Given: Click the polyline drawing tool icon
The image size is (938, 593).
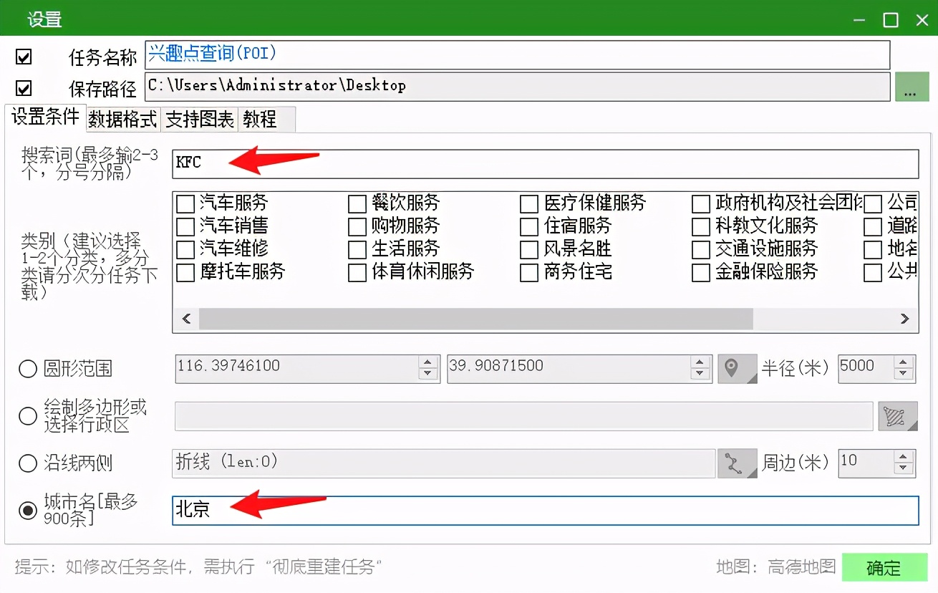Looking at the screenshot, I should (738, 463).
